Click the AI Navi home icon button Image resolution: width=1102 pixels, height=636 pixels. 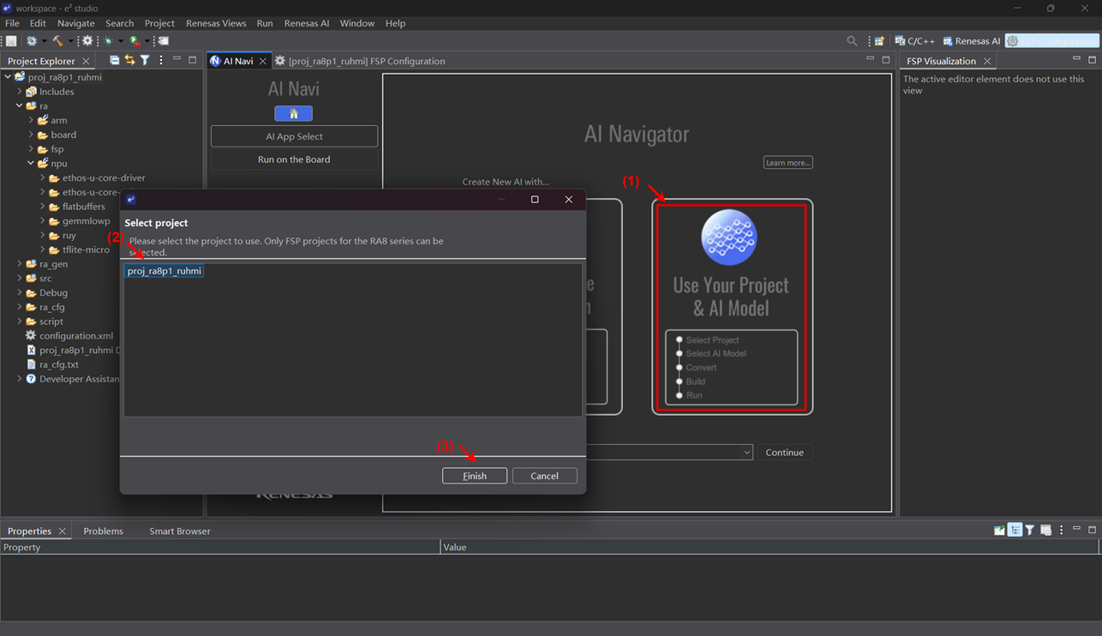pos(293,114)
